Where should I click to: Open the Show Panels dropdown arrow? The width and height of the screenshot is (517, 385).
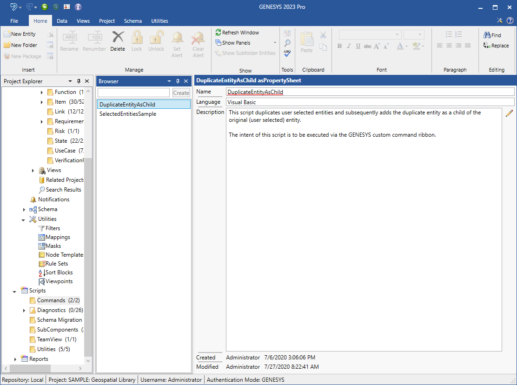(x=275, y=43)
